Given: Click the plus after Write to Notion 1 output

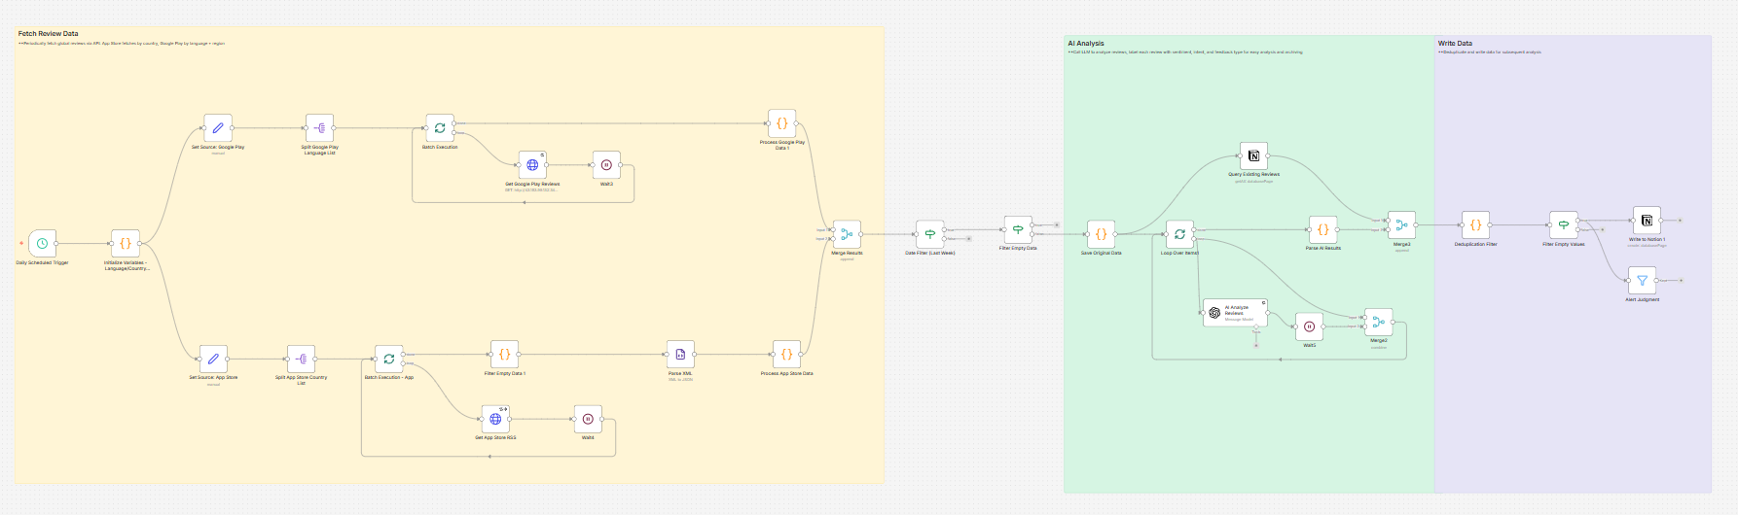Looking at the screenshot, I should pos(1680,221).
